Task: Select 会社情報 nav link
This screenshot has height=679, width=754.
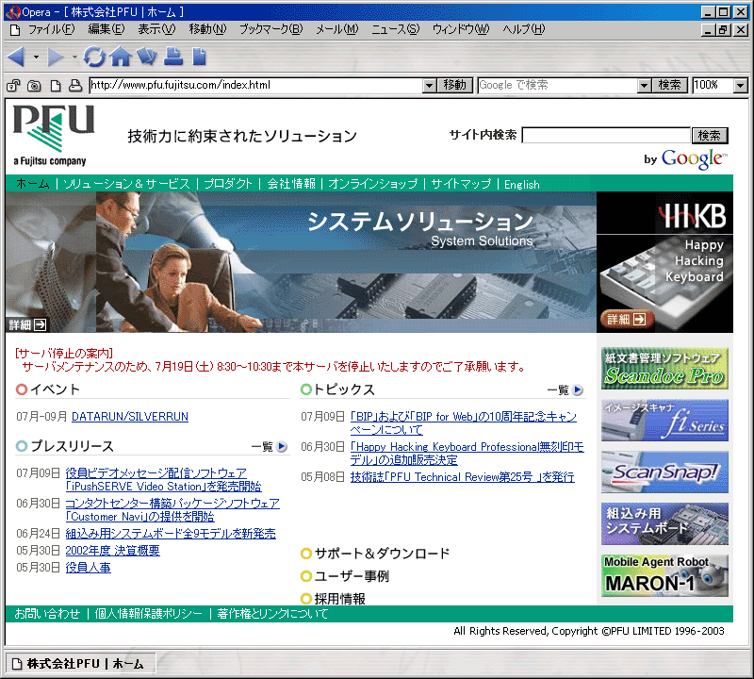Action: (x=291, y=184)
